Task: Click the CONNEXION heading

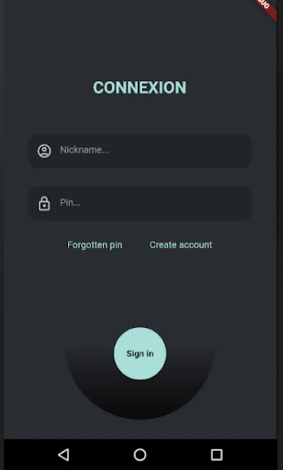Action: [x=140, y=88]
